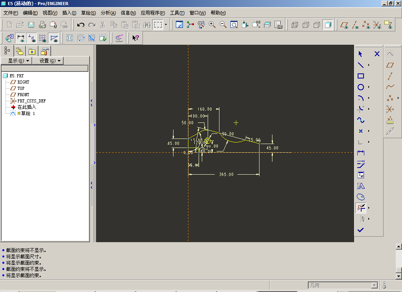Open the selection filter combo box
Screen dimensions: 402x292
coord(342,285)
